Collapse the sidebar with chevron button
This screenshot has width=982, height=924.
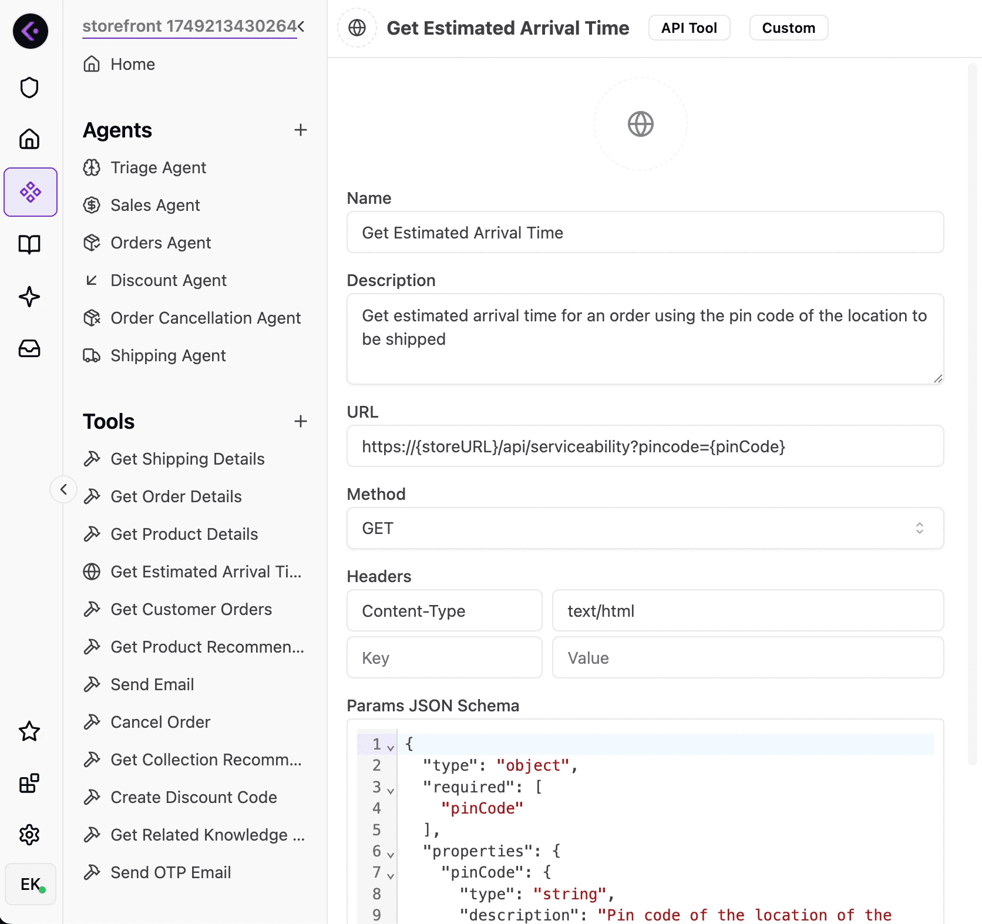63,489
